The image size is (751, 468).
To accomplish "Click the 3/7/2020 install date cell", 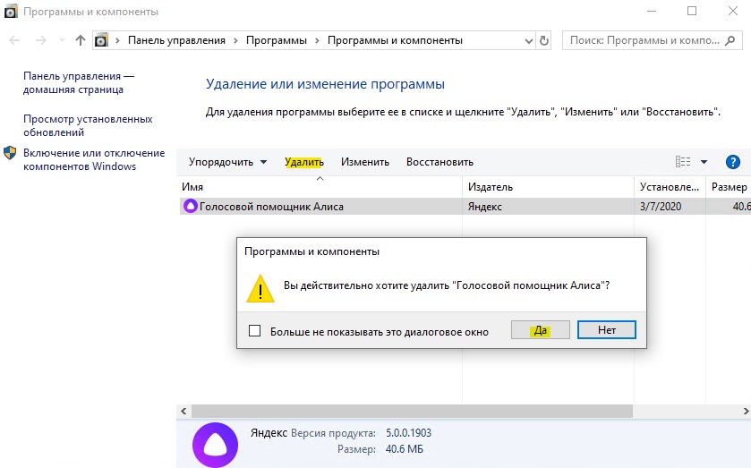I will [661, 207].
